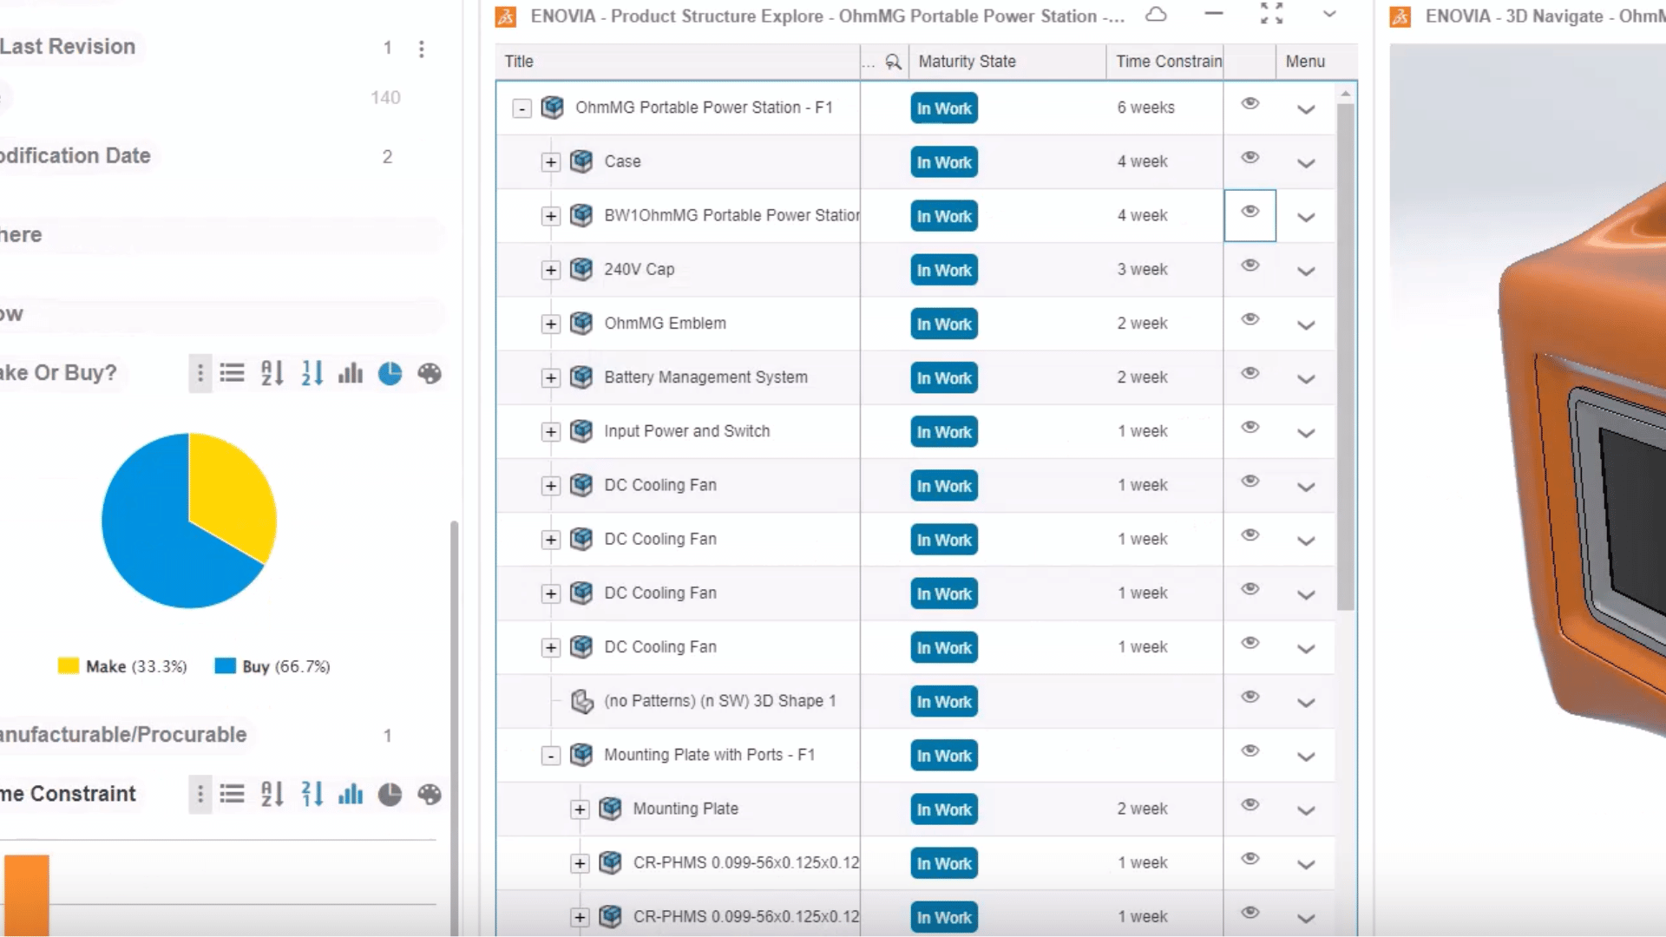Open Last Revision three-dot menu
The width and height of the screenshot is (1666, 937).
pos(422,49)
